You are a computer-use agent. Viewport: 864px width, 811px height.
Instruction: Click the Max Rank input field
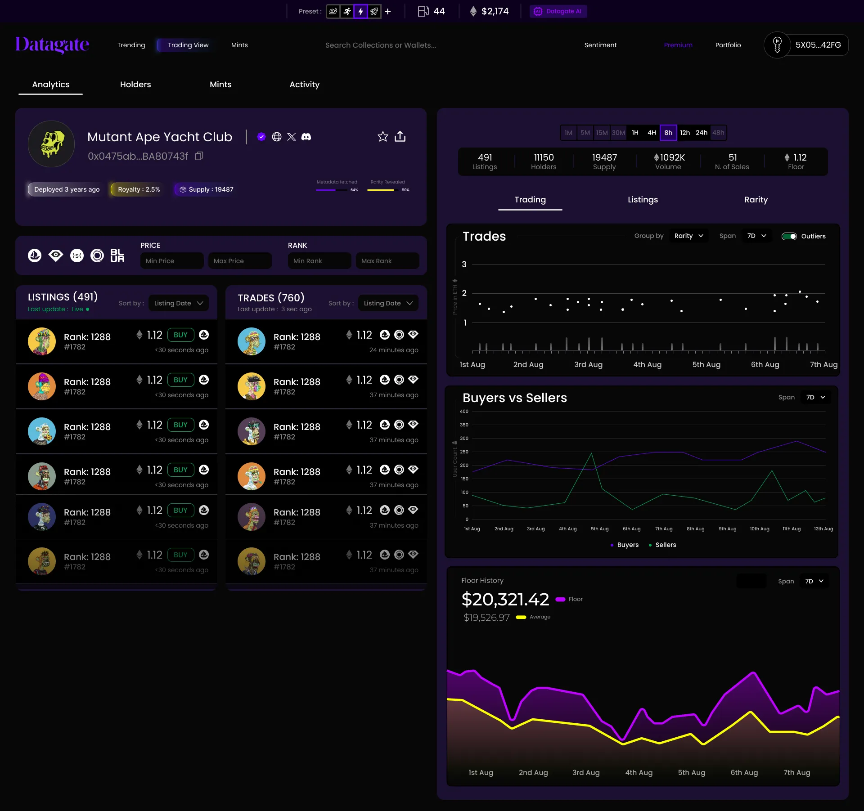(387, 261)
